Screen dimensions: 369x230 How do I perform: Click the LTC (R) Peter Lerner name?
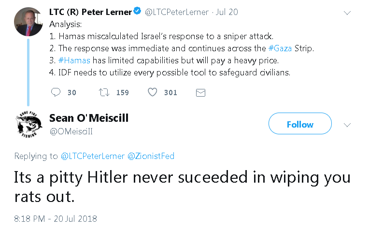coord(90,12)
